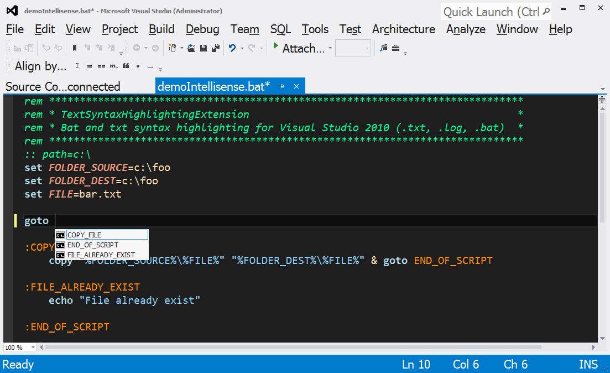
Task: Click the Quick Launch search box
Action: 492,11
